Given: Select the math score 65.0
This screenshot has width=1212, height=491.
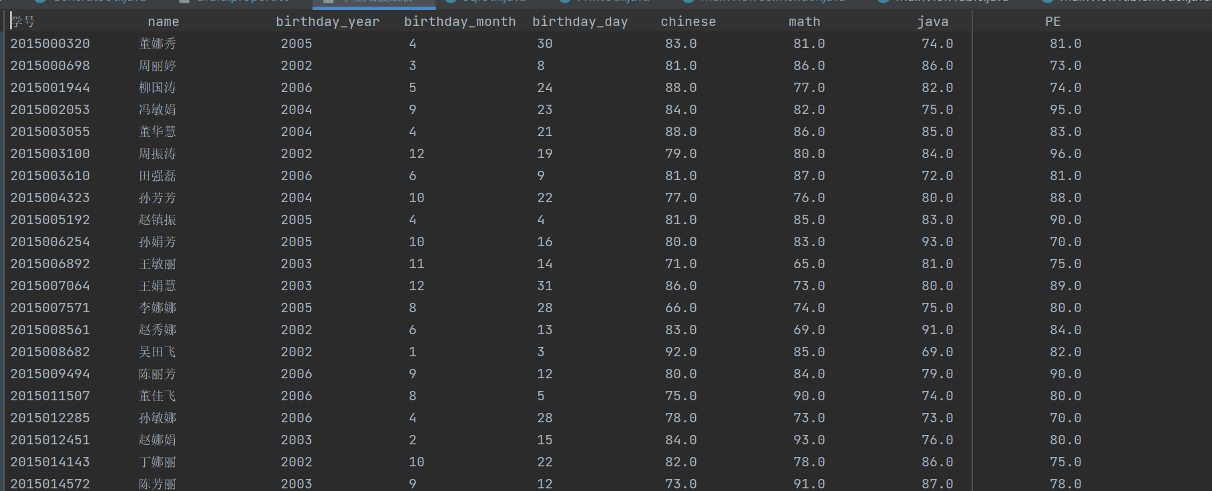Looking at the screenshot, I should point(809,264).
